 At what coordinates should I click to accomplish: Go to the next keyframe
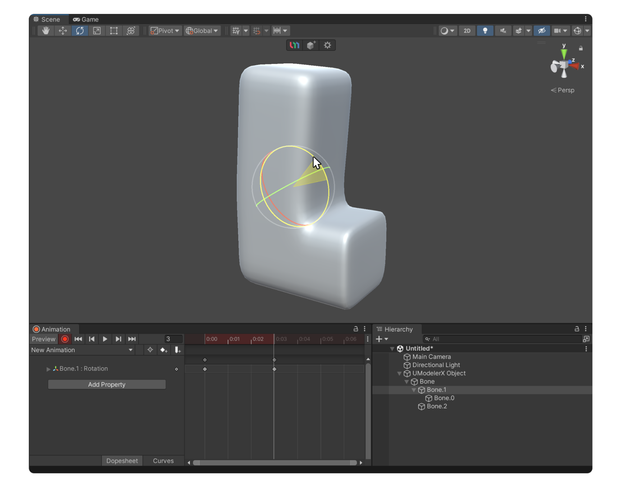[118, 339]
